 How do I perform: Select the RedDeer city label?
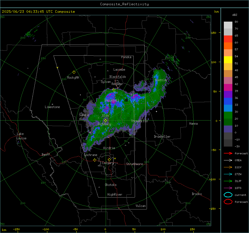click(x=117, y=84)
